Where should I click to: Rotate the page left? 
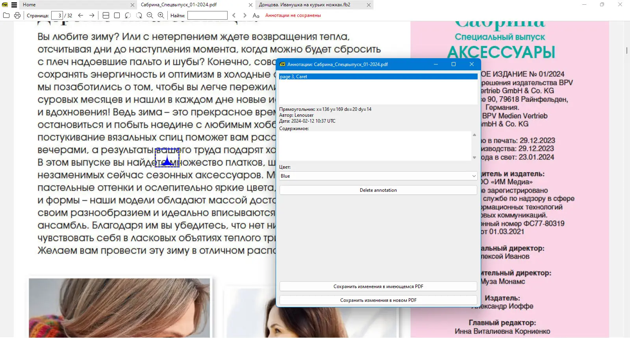point(128,15)
